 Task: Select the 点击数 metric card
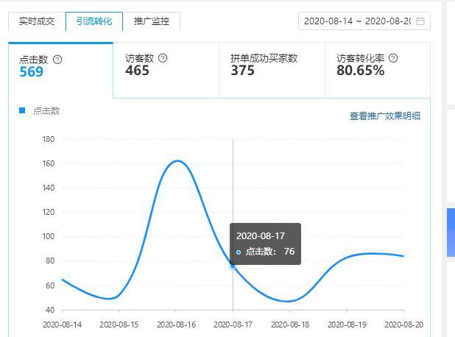(x=60, y=70)
